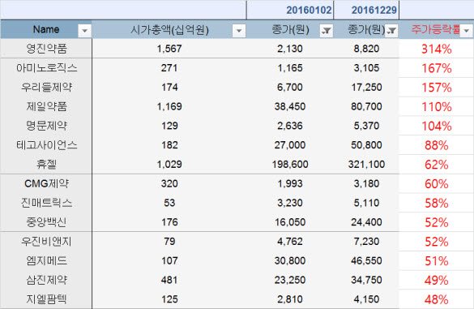Screen dimensions: 474x309
Task: Select the 시가총액(십억원) header cell
Action: tap(169, 29)
